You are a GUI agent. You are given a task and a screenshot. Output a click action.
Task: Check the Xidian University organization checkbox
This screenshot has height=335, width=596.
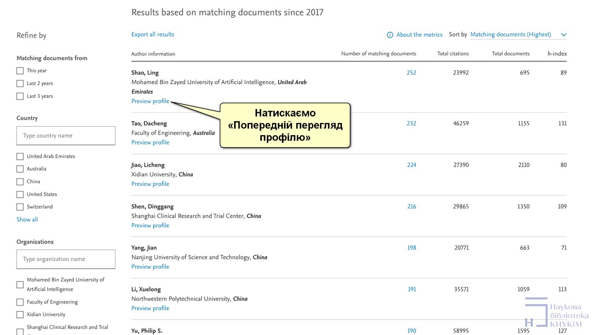coord(20,315)
